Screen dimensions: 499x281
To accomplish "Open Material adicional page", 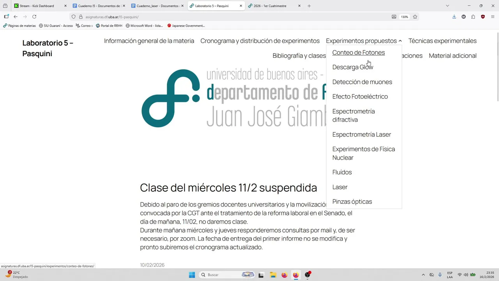I will click(453, 56).
